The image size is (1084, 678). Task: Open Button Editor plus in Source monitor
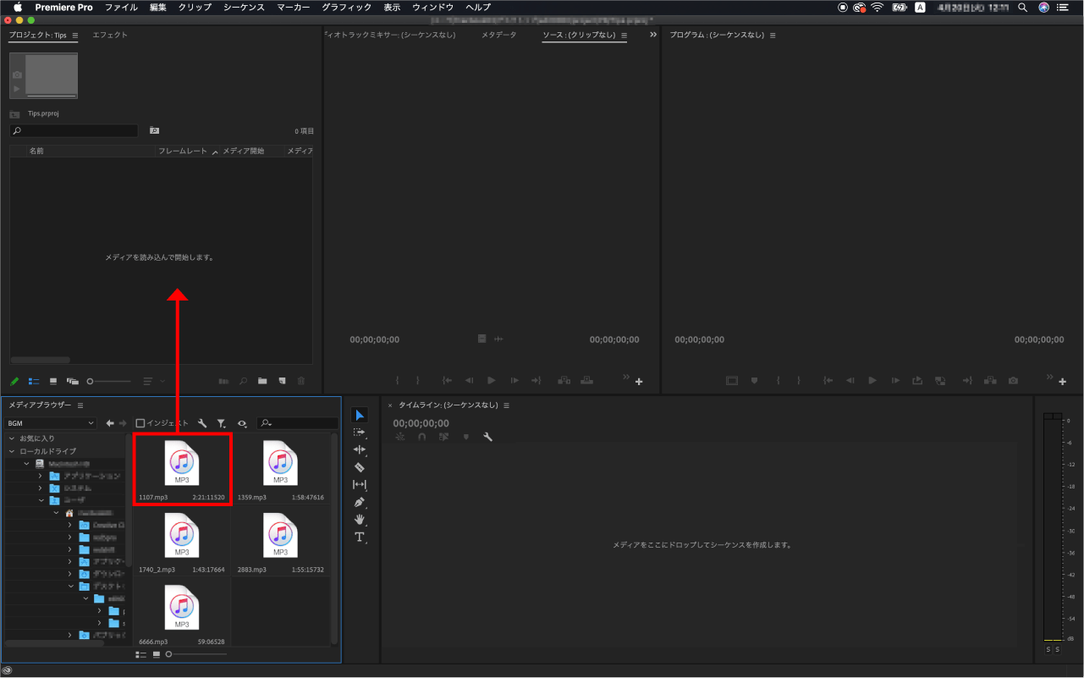pyautogui.click(x=639, y=382)
